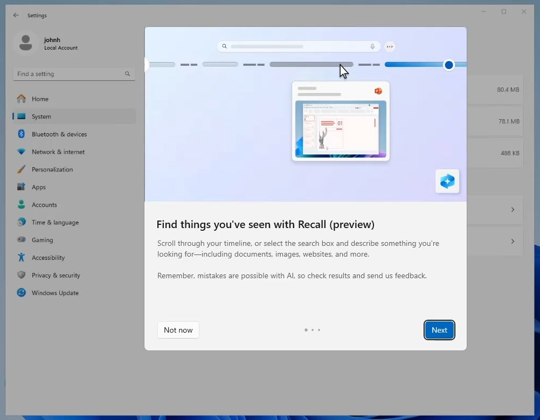The height and width of the screenshot is (420, 540).
Task: Open the Gaming settings page
Action: [74, 240]
